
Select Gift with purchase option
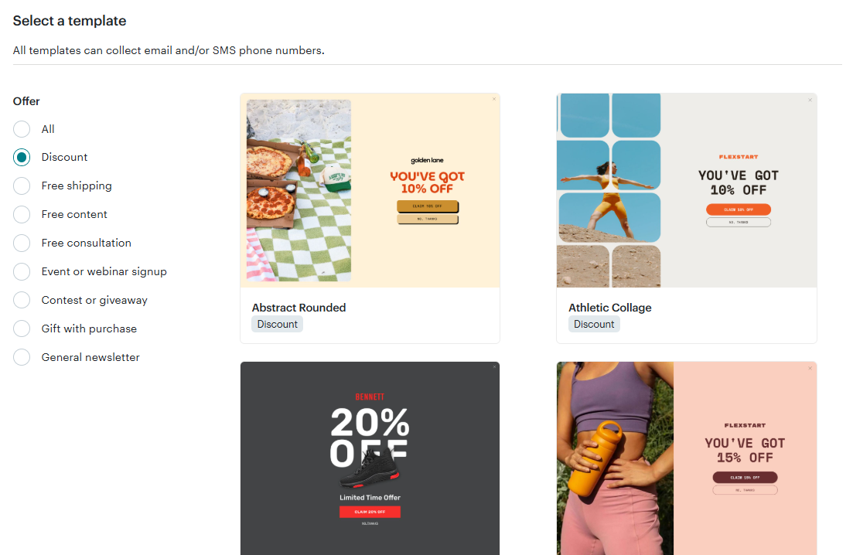22,329
